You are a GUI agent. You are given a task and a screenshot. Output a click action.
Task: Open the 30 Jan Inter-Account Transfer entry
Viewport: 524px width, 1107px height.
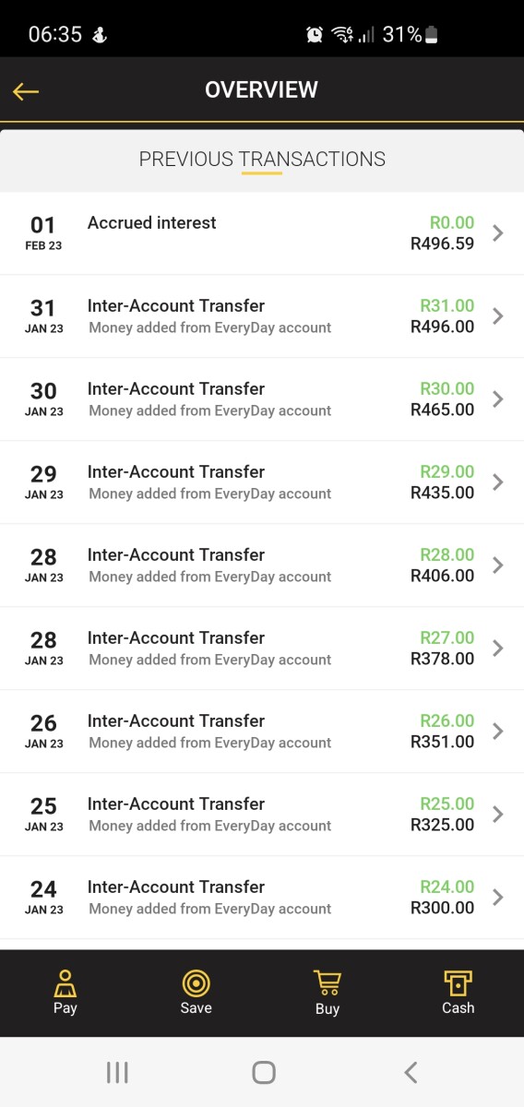262,399
